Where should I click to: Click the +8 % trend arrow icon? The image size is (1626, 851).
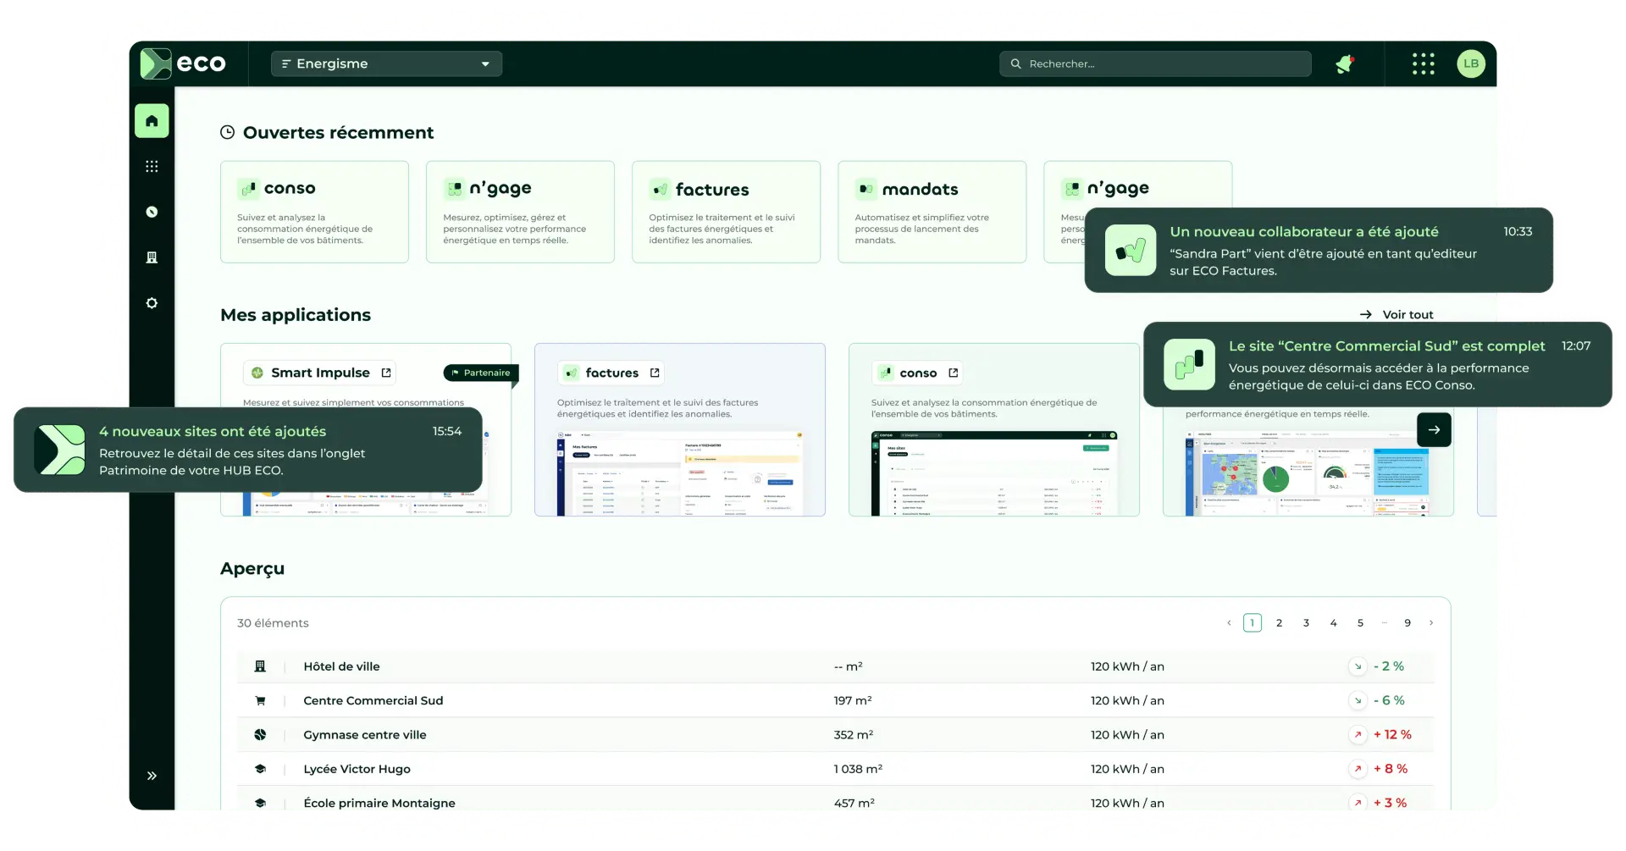point(1358,769)
